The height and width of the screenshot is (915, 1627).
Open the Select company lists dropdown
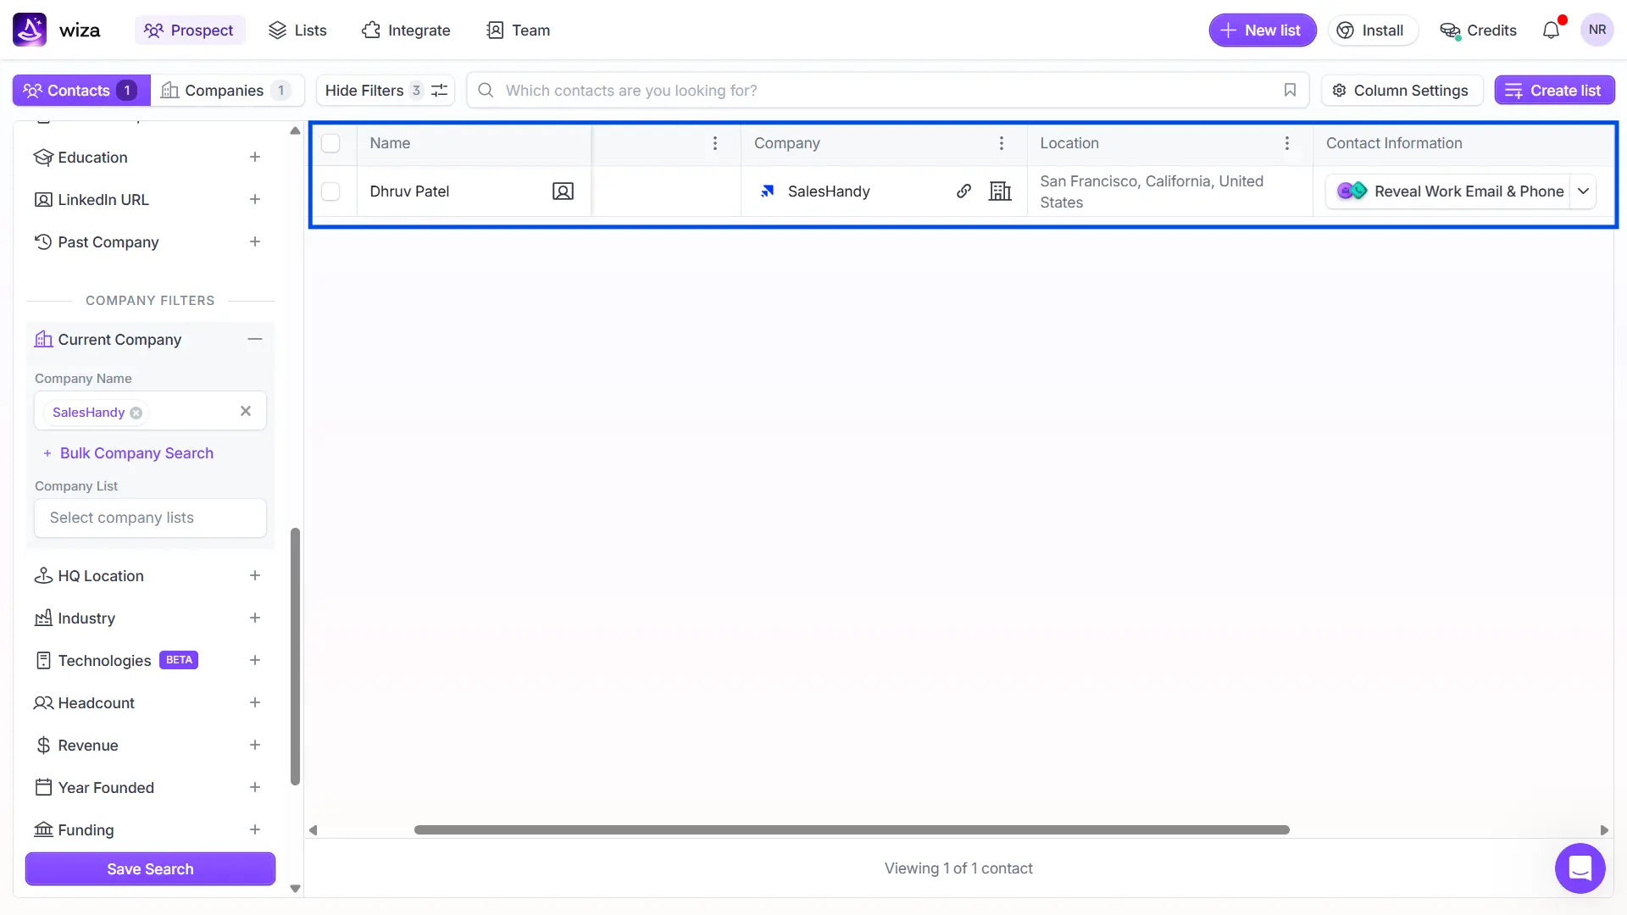coord(150,518)
